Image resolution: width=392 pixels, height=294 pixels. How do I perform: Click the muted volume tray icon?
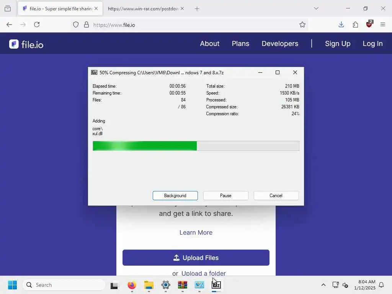click(x=345, y=285)
